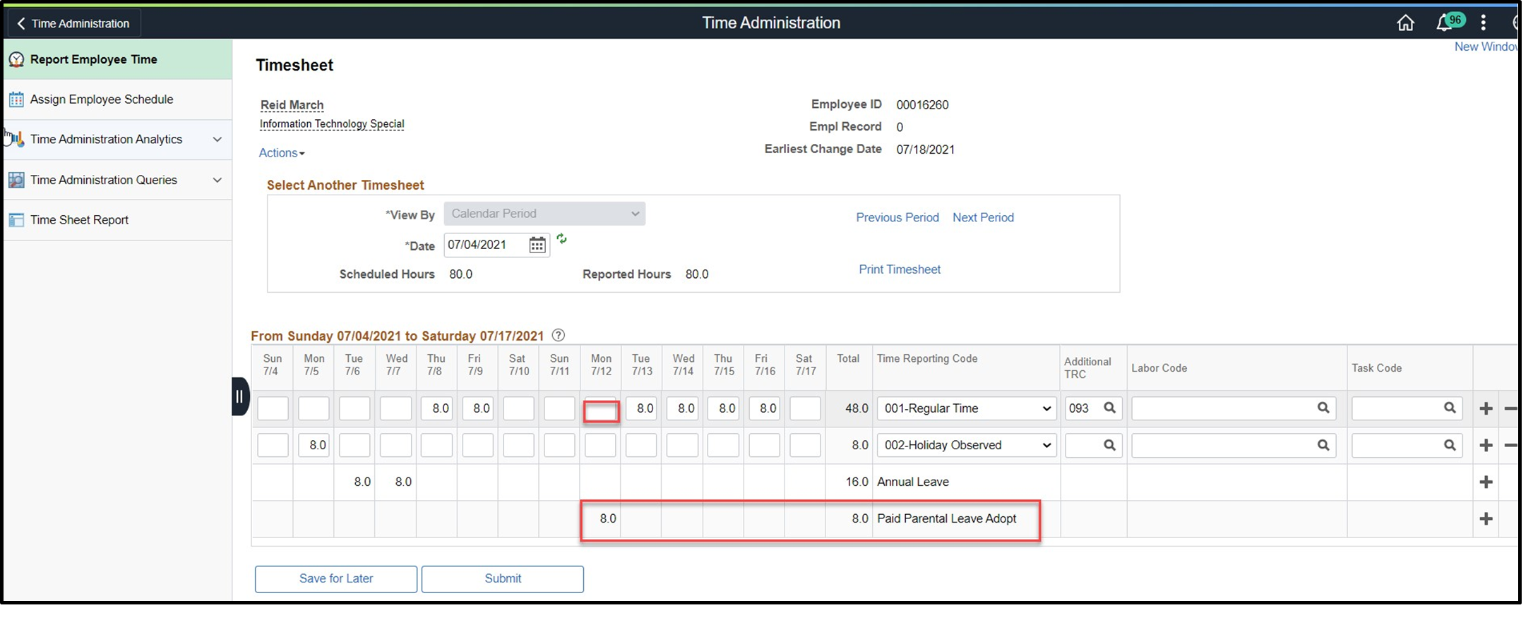Add a row after Annual Leave row
Screen dimensions: 1533x627
pyautogui.click(x=1486, y=482)
